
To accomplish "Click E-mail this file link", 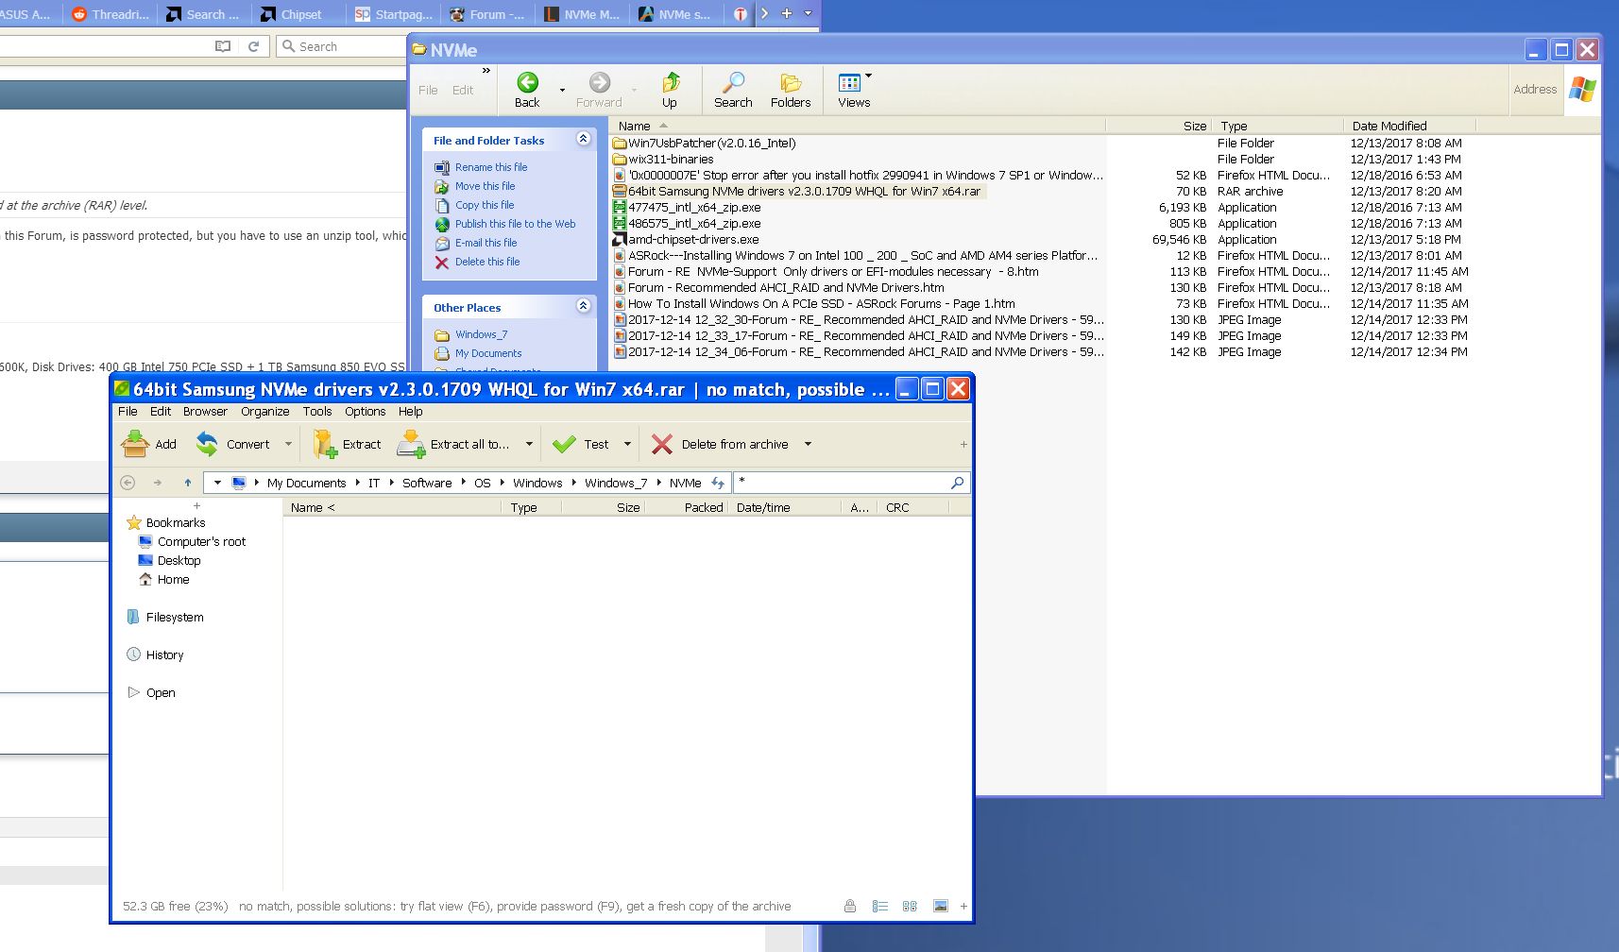I will [x=486, y=243].
